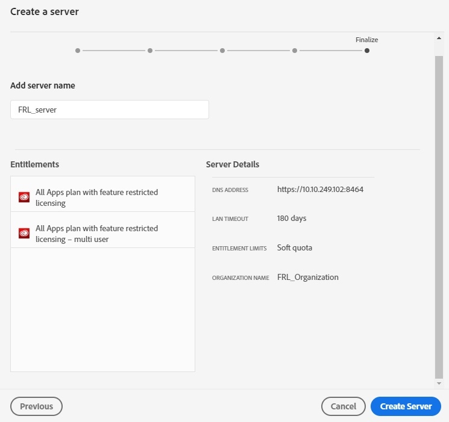Click the Server Details heading
449x422 pixels.
[233, 164]
